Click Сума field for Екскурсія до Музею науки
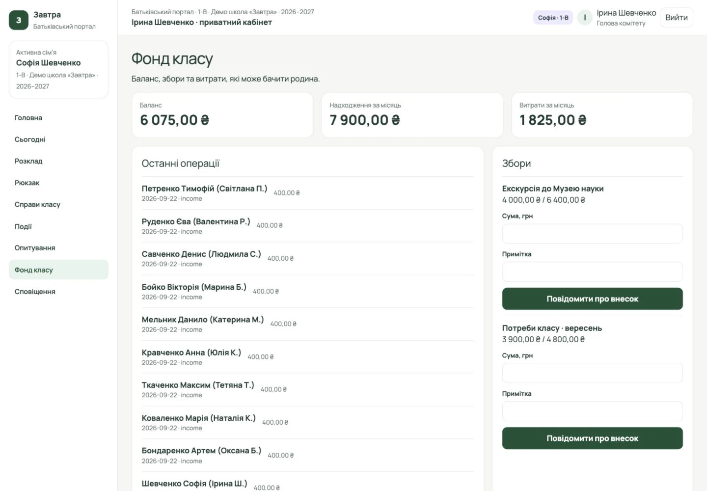The image size is (707, 491). pos(592,234)
